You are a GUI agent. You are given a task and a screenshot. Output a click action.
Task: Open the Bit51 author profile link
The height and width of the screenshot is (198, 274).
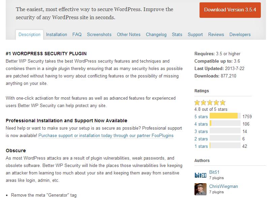click(x=214, y=172)
